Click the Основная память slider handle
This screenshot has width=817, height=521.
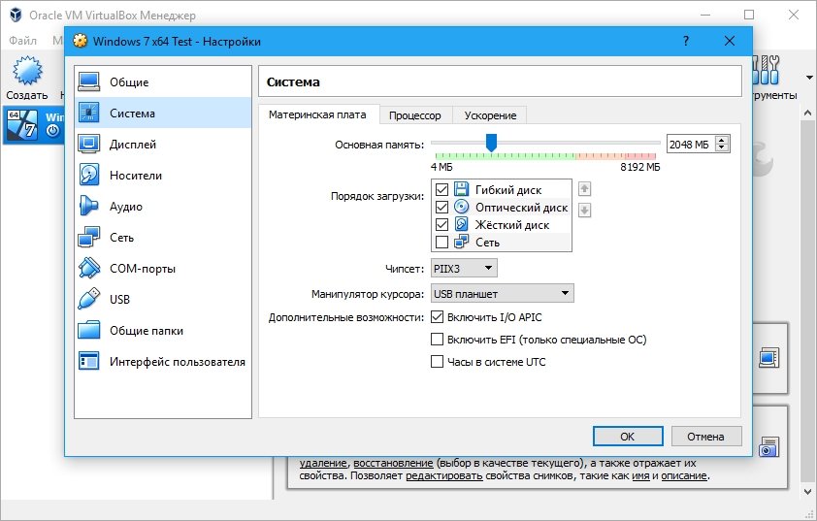coord(492,144)
